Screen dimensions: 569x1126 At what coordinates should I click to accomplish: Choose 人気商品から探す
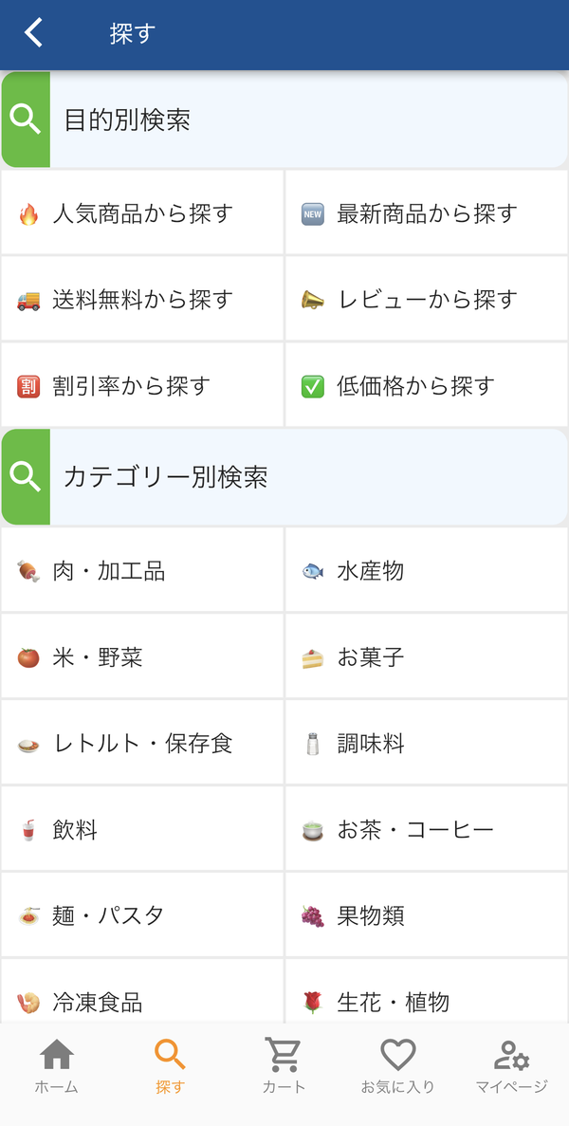pos(142,213)
